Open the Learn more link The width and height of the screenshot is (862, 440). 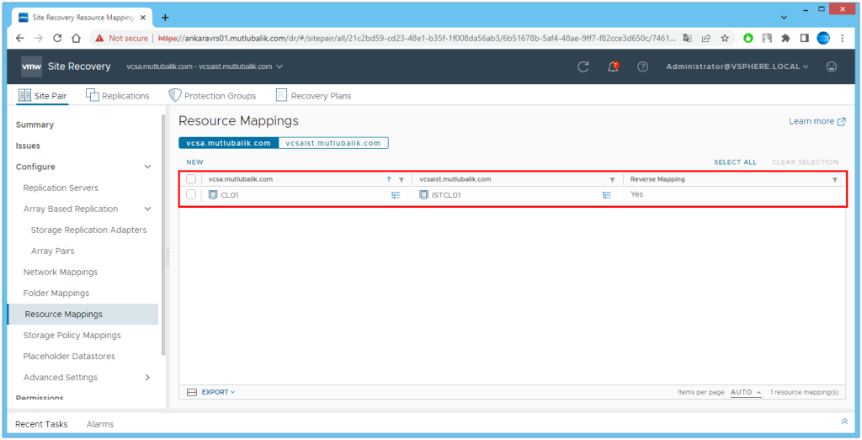click(817, 121)
